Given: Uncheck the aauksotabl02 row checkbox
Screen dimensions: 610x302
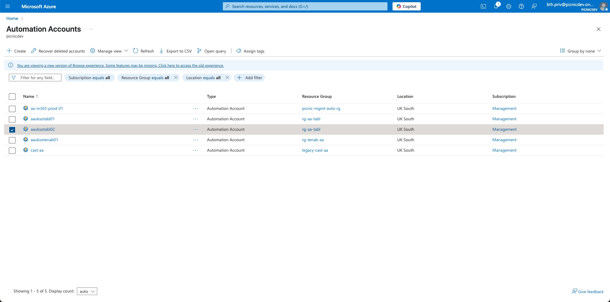Looking at the screenshot, I should point(12,129).
